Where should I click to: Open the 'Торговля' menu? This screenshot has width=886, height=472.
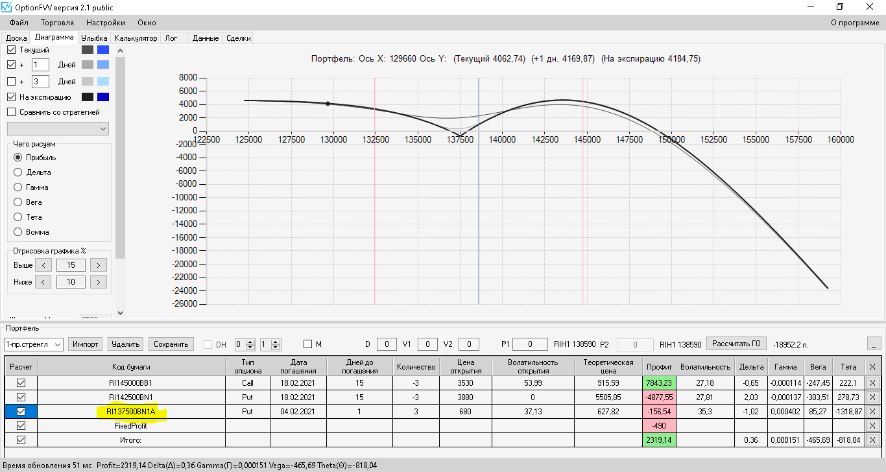coord(57,23)
